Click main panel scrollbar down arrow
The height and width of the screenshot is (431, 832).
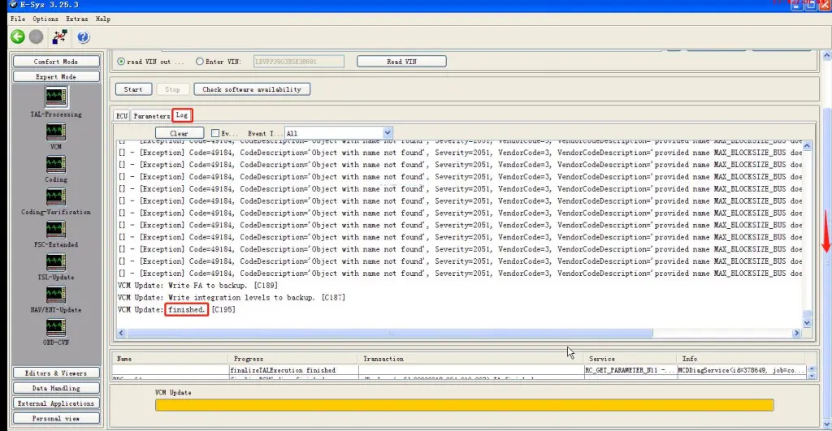pyautogui.click(x=826, y=425)
